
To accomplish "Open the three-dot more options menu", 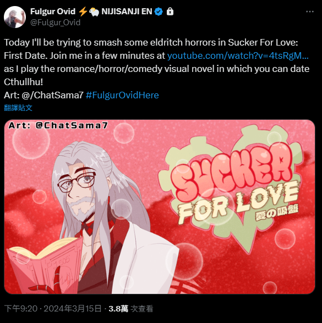I will pos(309,12).
